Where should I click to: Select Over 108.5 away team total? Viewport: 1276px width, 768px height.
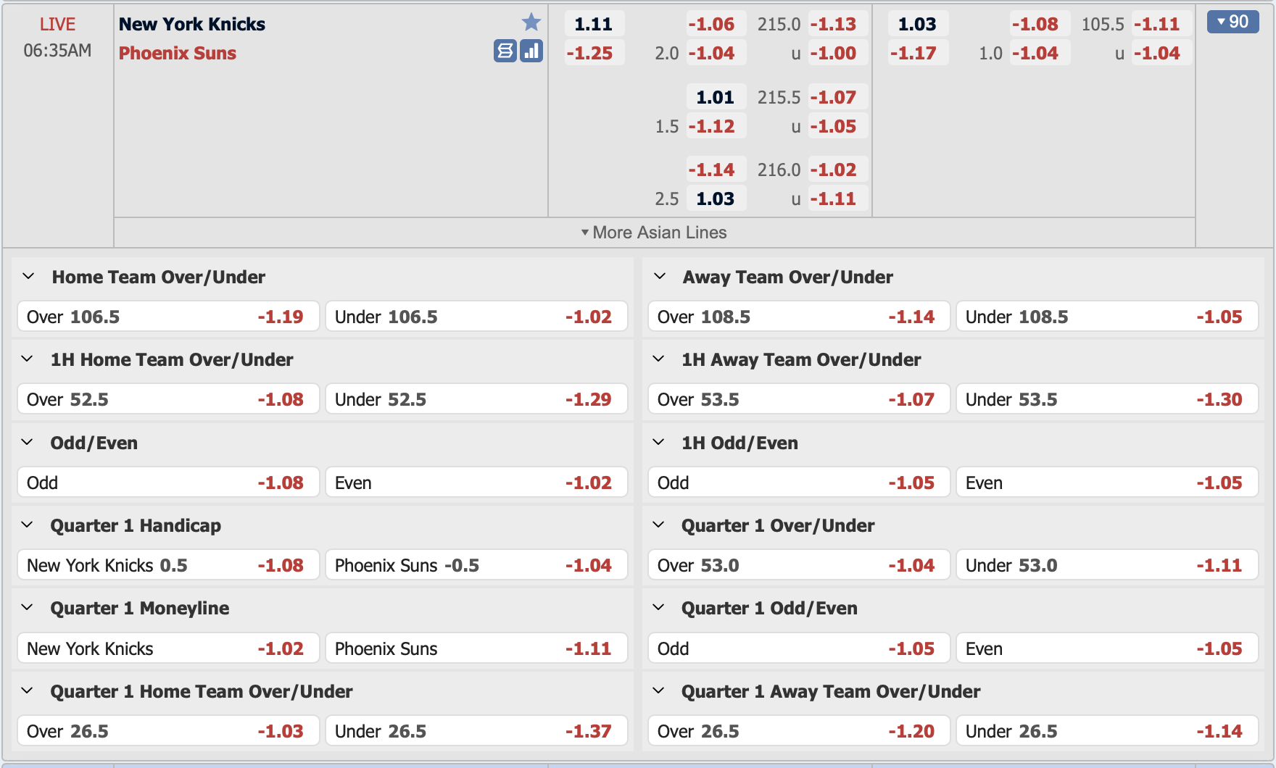click(x=799, y=317)
